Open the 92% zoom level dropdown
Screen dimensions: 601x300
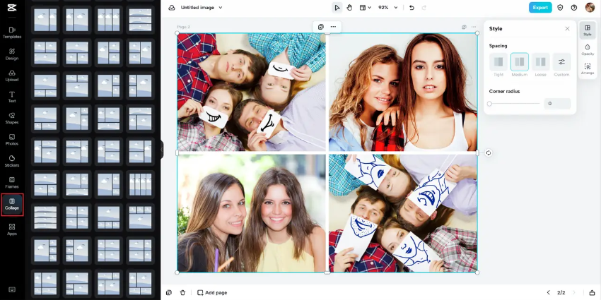tap(388, 8)
